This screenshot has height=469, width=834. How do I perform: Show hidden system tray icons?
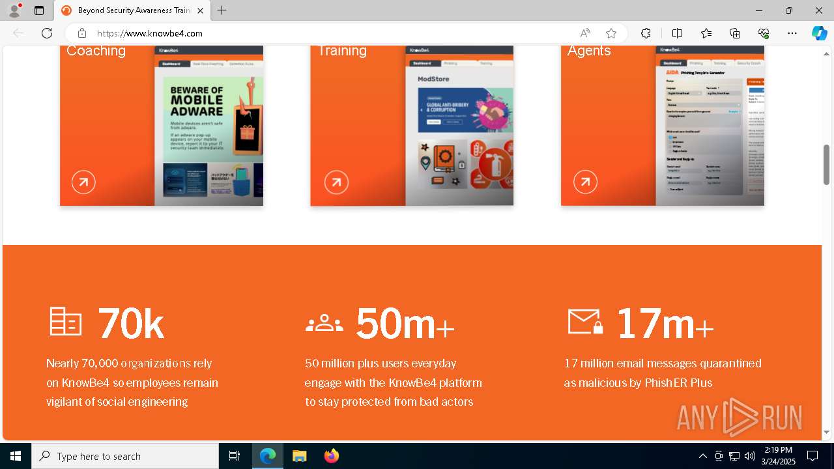(x=702, y=456)
